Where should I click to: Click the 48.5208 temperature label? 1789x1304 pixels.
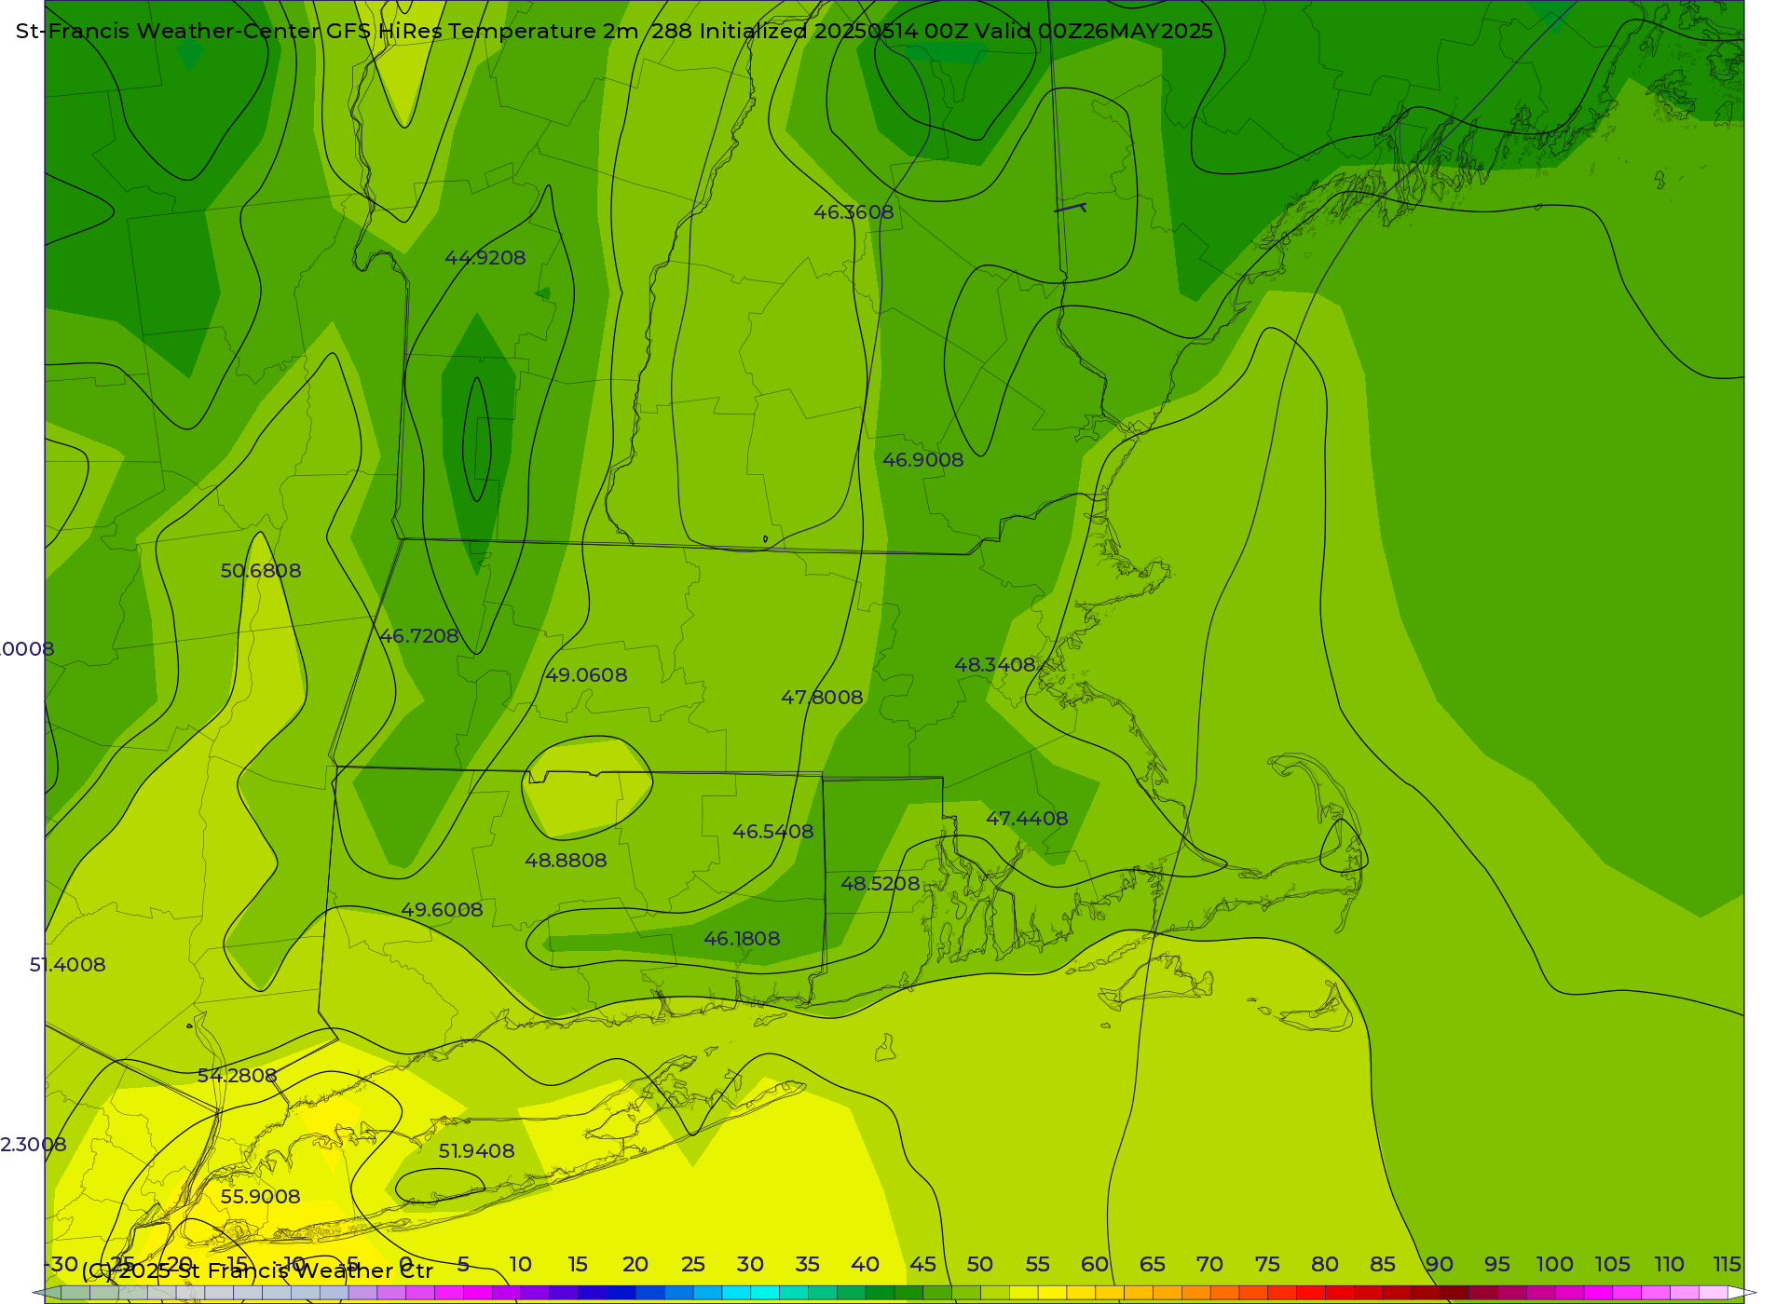[x=881, y=884]
